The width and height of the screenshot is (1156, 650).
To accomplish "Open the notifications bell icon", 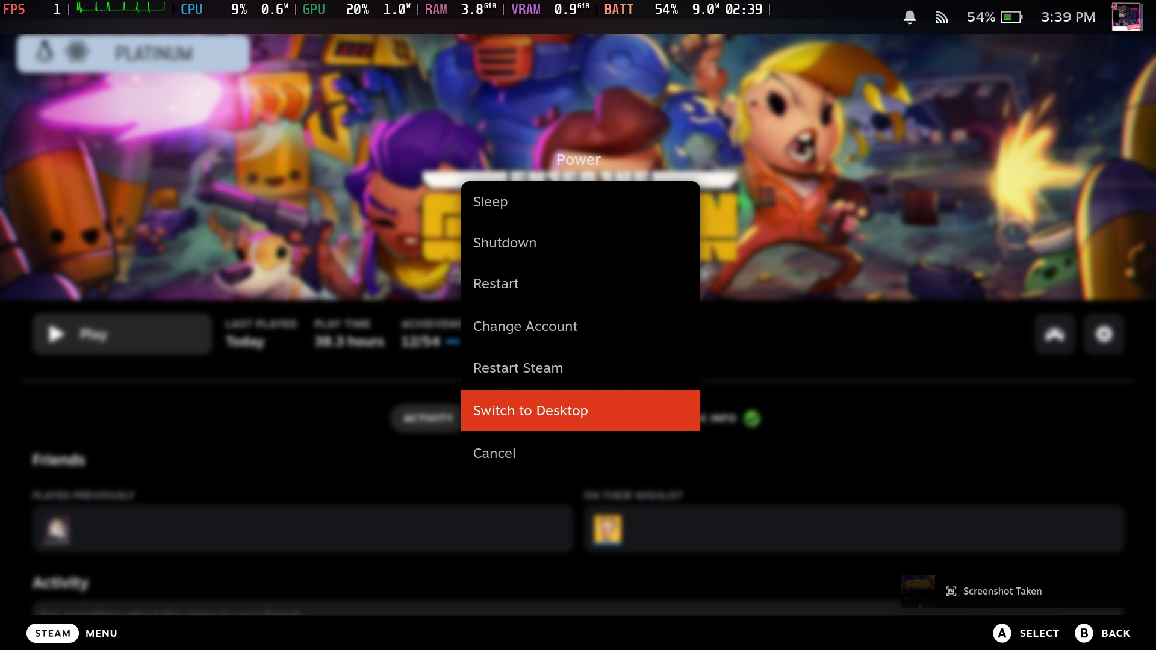I will (910, 17).
